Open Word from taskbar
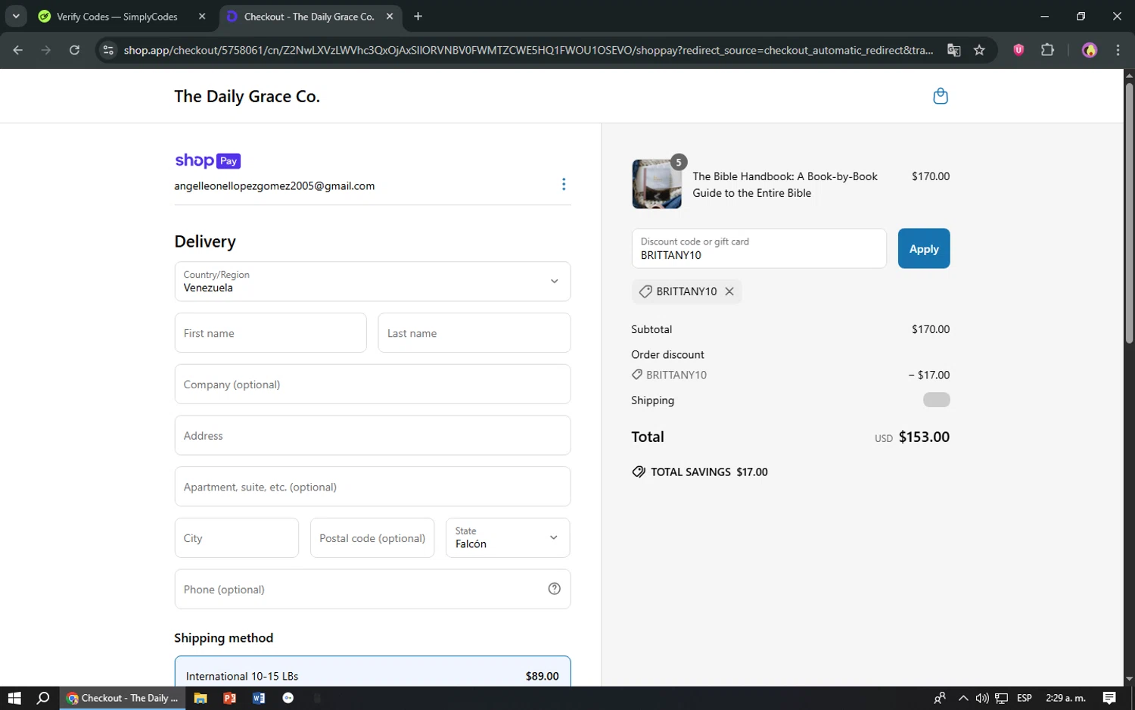Viewport: 1135px width, 710px height. (259, 698)
